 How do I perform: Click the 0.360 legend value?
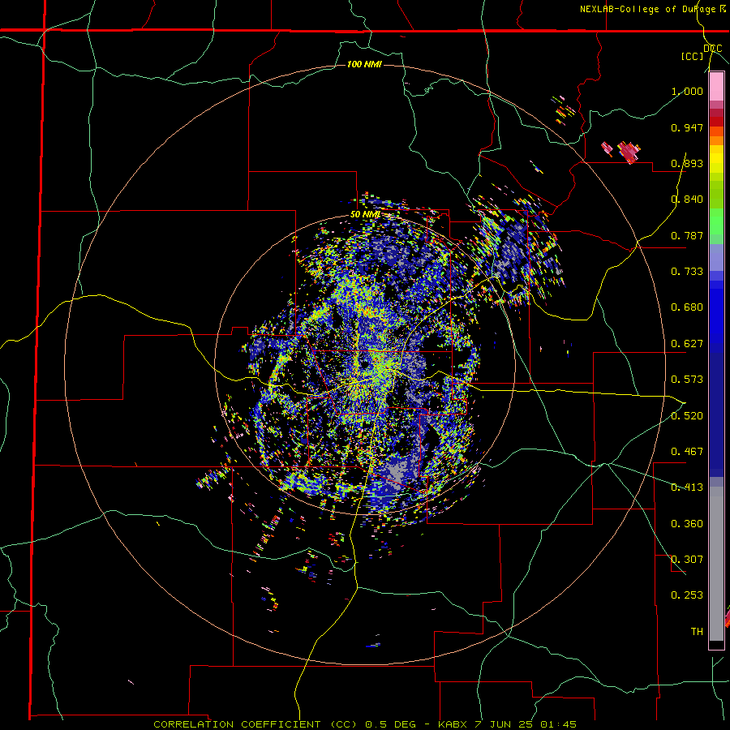tap(687, 523)
